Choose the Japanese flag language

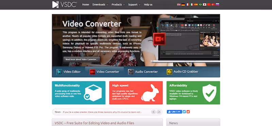click(x=205, y=4)
